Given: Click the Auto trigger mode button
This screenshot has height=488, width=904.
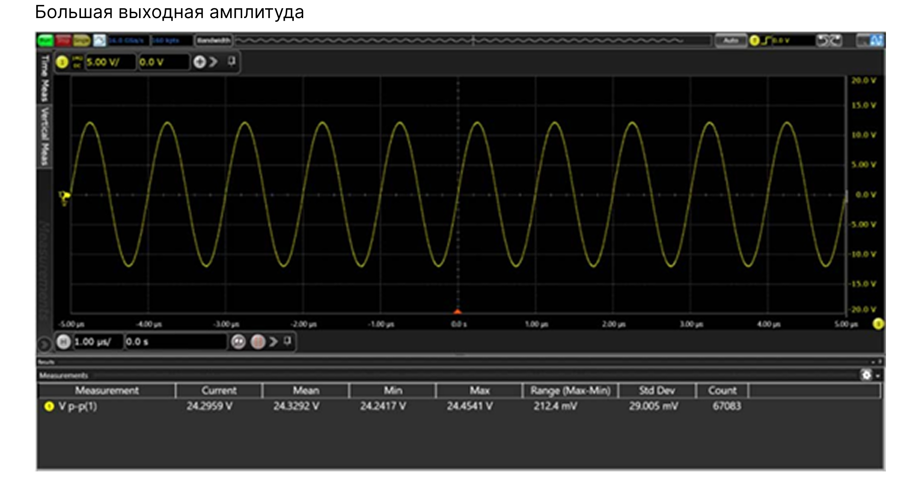Looking at the screenshot, I should 731,40.
